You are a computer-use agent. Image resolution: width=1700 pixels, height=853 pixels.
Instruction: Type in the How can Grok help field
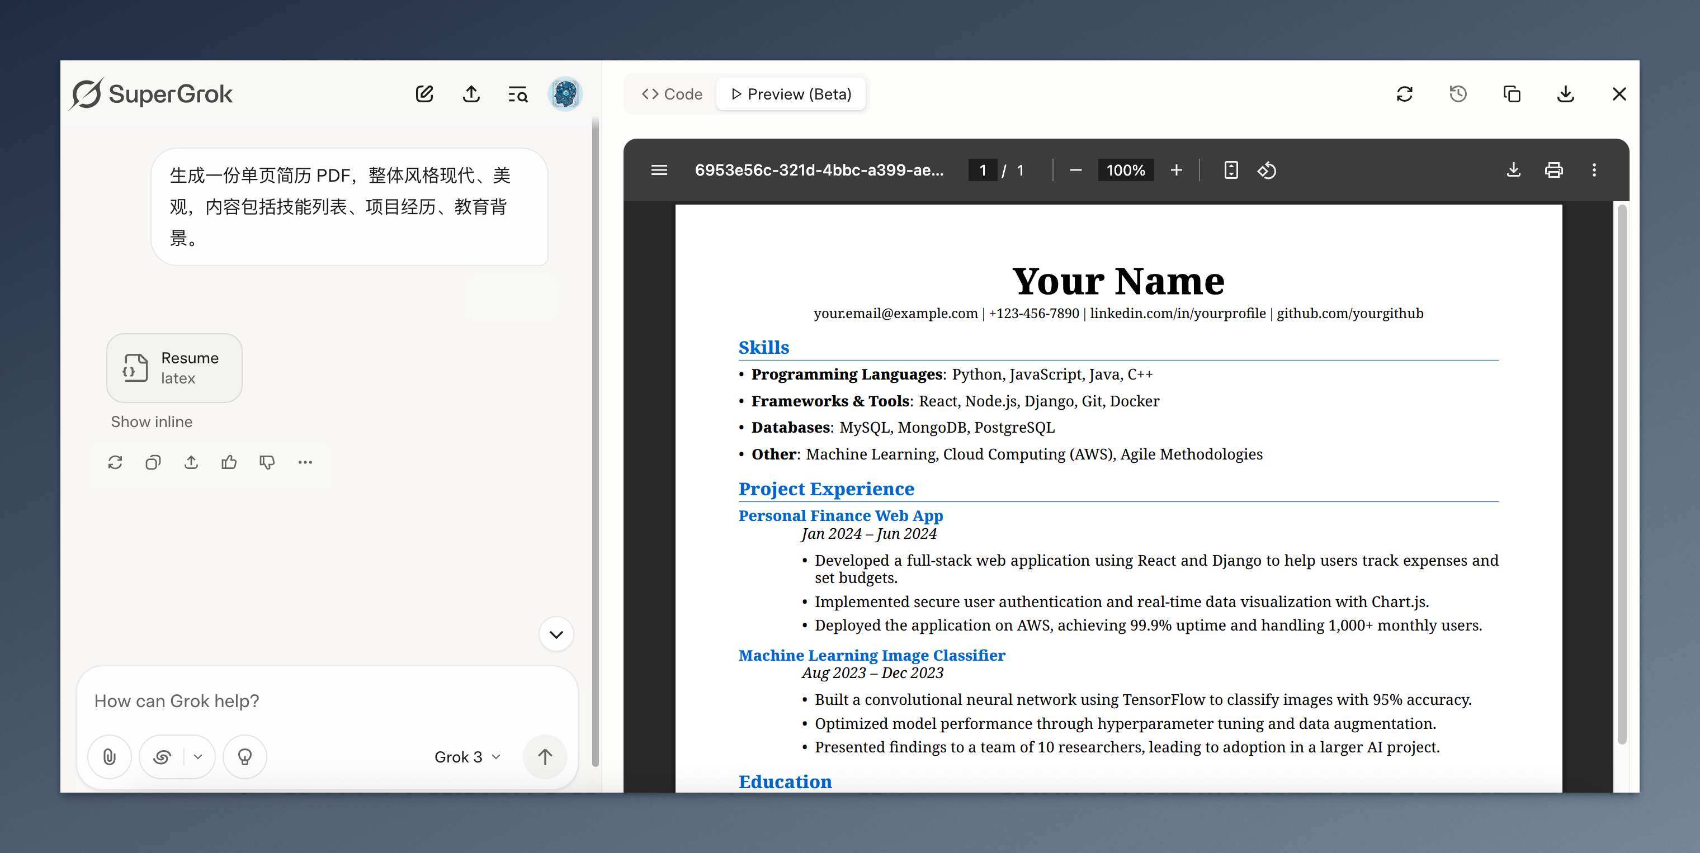(327, 700)
